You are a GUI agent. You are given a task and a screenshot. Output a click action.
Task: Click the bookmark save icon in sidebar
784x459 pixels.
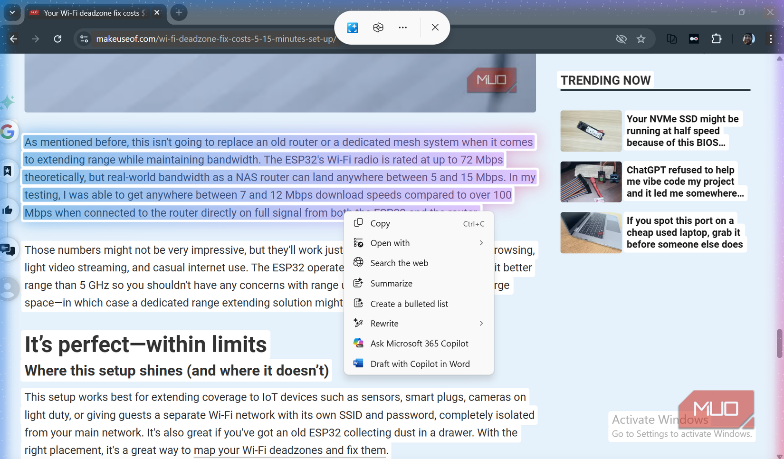coord(8,171)
